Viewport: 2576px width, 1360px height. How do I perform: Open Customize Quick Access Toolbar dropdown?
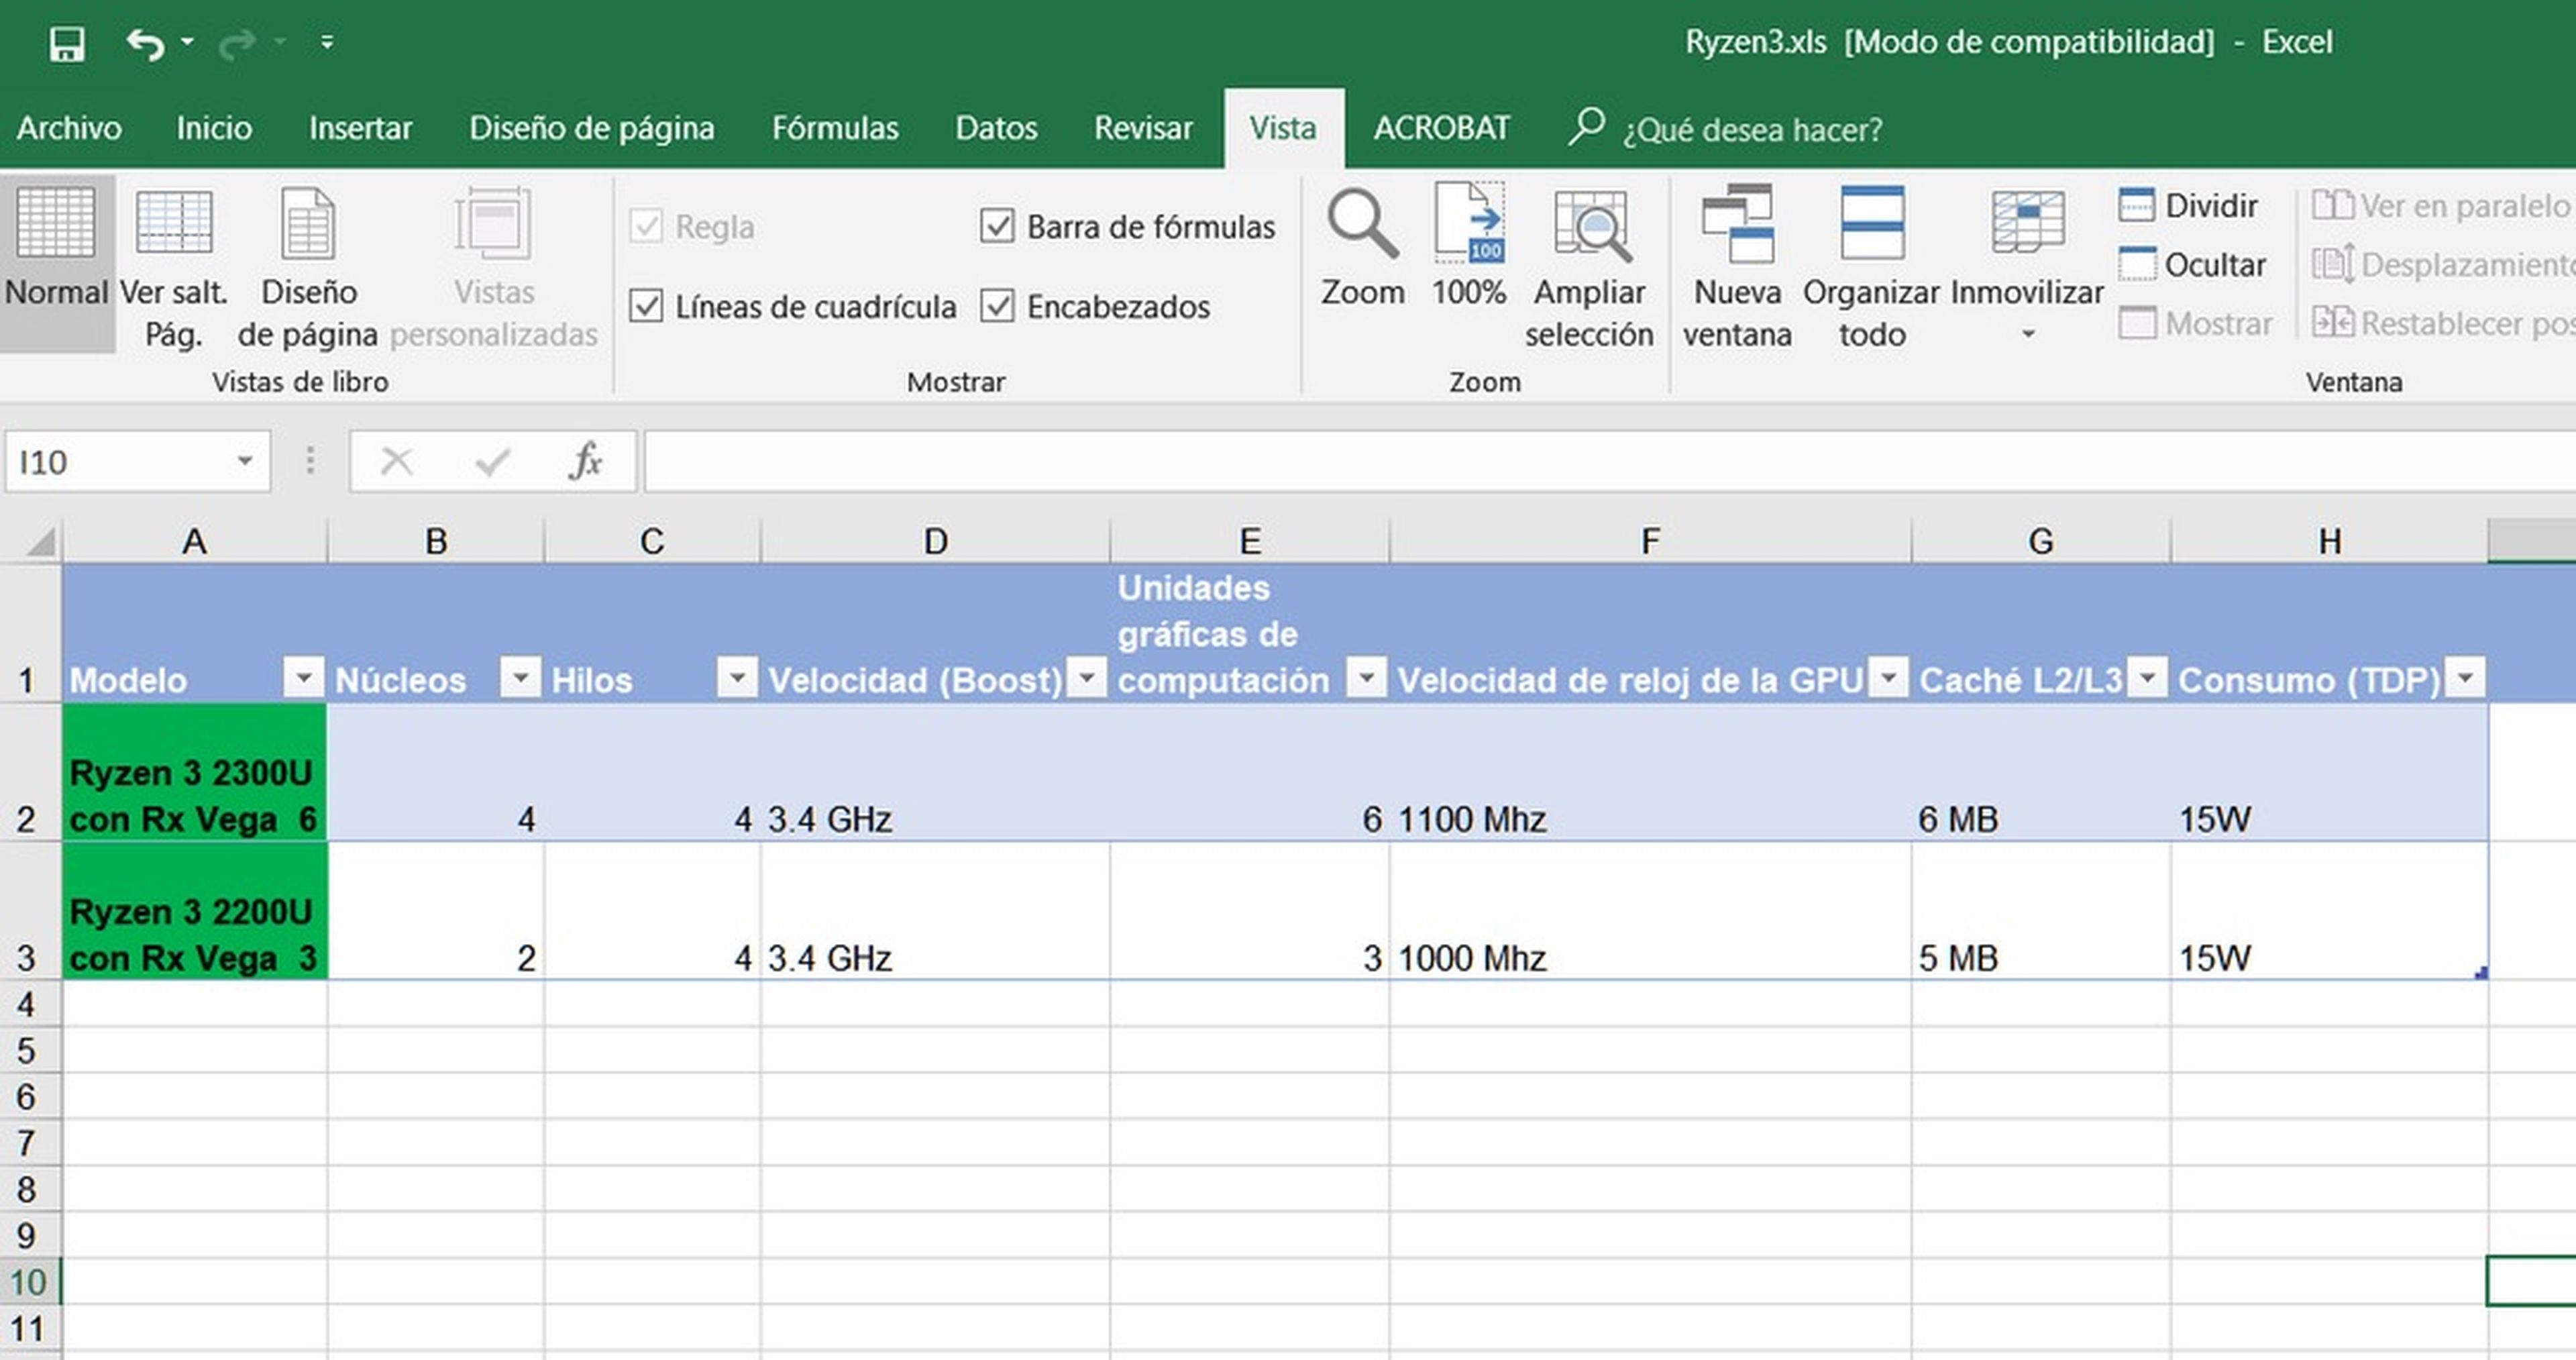pos(327,42)
